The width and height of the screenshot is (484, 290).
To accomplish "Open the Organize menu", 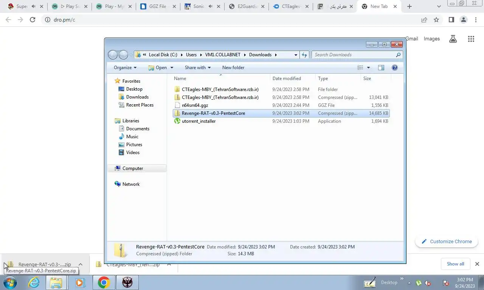I will click(x=125, y=68).
